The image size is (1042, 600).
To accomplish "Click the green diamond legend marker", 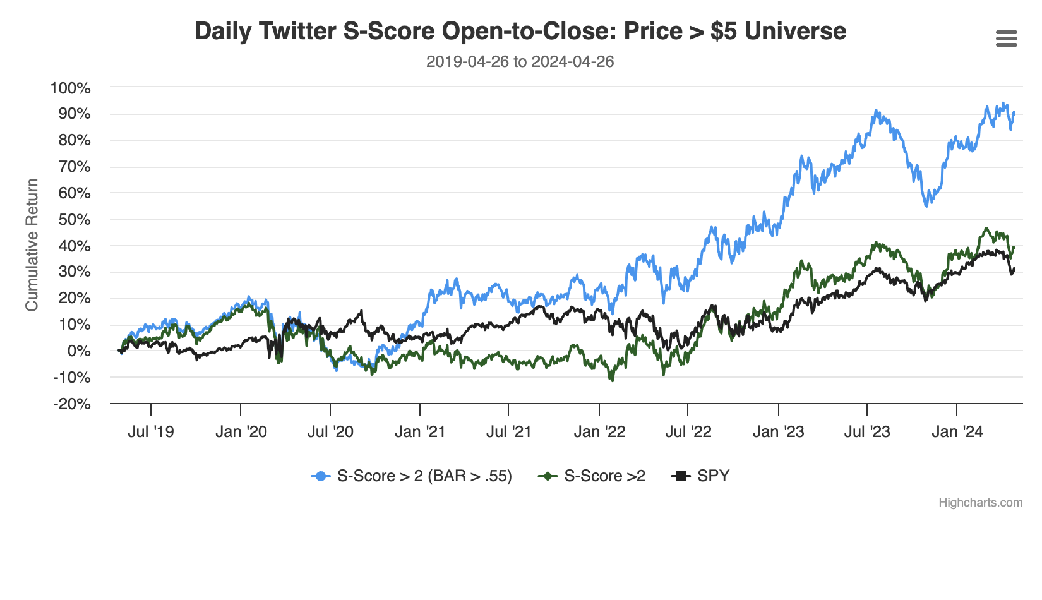I will [548, 476].
